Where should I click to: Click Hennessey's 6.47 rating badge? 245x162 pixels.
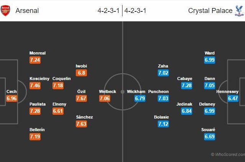coord(232,98)
